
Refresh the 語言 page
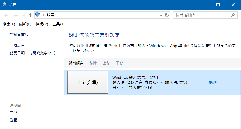click(x=167, y=15)
